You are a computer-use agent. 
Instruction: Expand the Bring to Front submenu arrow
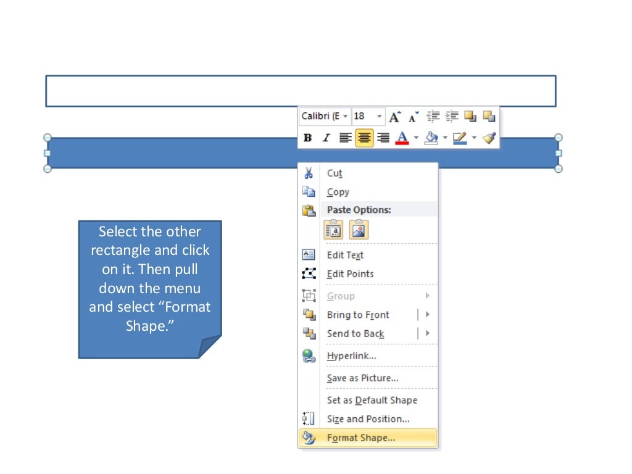[x=428, y=314]
